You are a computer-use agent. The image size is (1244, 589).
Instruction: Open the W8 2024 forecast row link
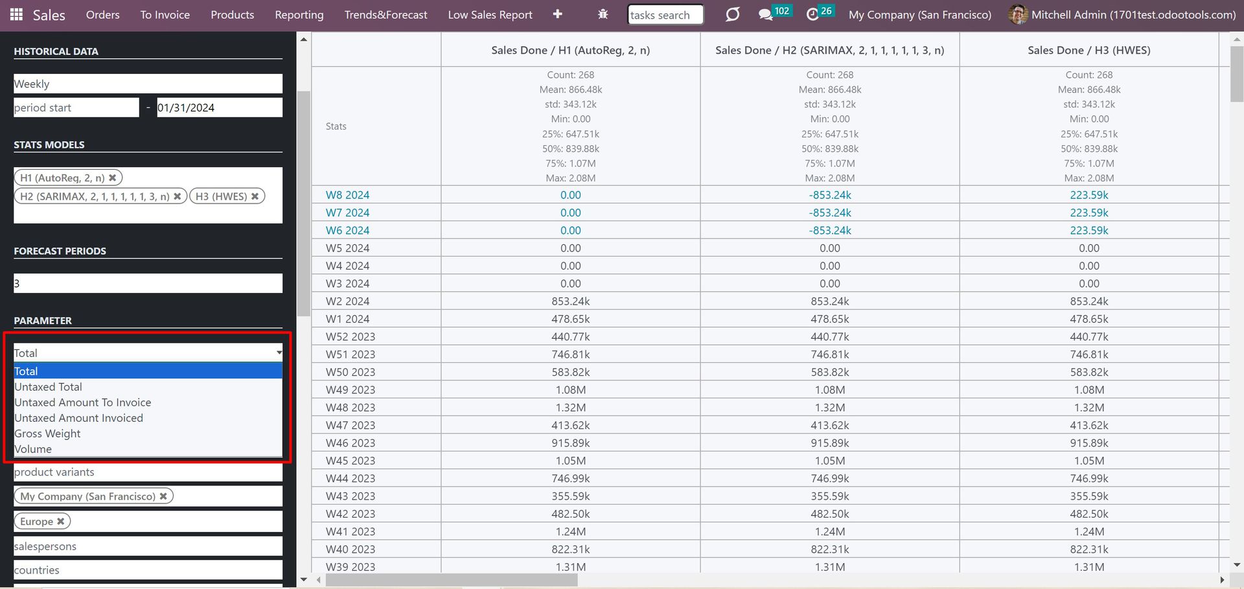pyautogui.click(x=347, y=195)
